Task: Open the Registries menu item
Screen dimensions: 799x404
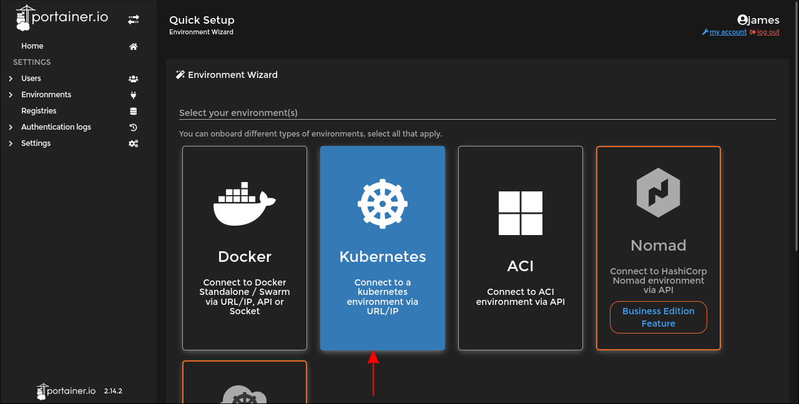Action: pos(39,111)
